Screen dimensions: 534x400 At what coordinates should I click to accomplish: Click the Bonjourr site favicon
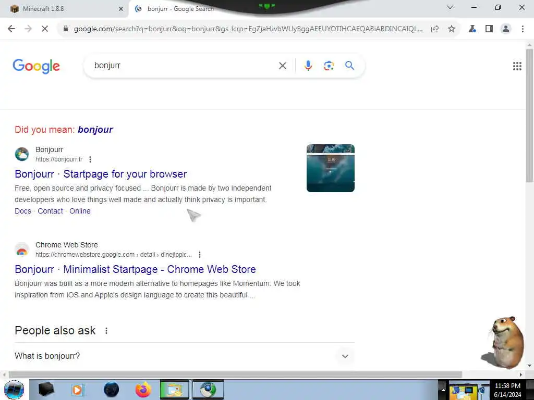22,154
